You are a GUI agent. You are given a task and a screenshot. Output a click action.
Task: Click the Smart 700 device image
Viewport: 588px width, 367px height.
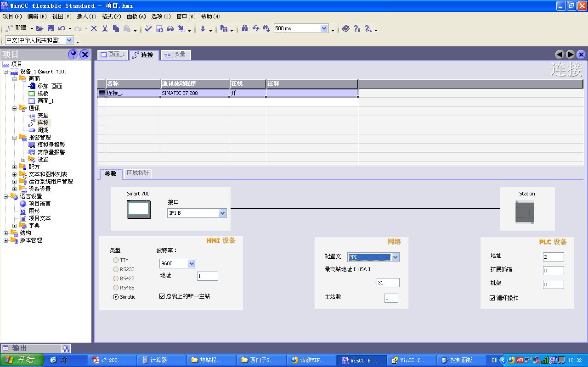point(138,209)
